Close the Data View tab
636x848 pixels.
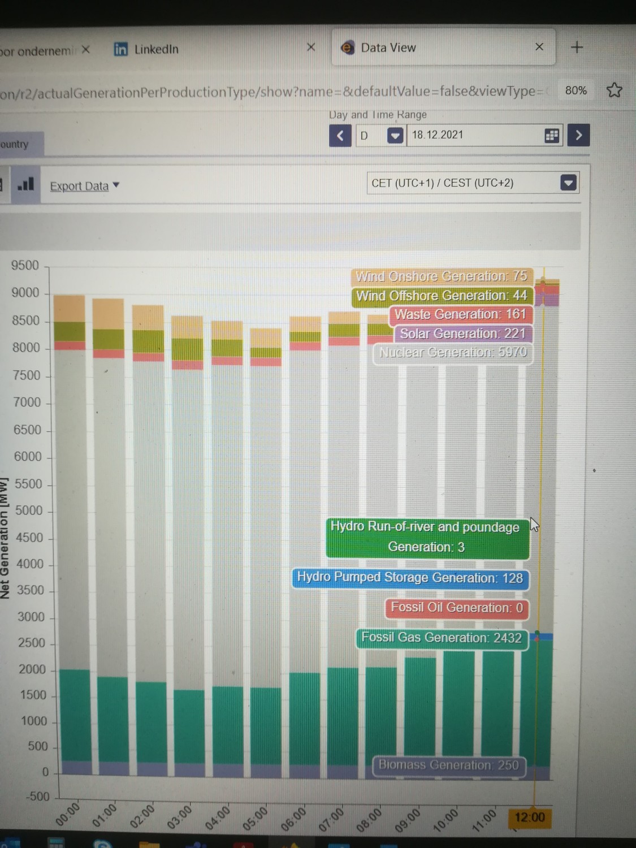[539, 47]
